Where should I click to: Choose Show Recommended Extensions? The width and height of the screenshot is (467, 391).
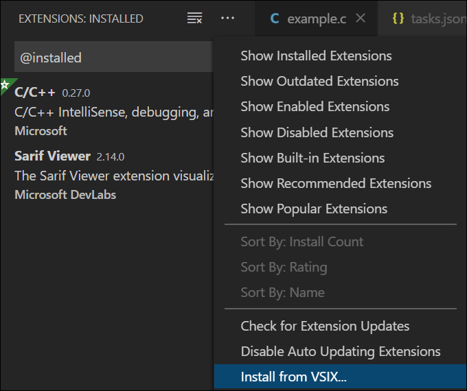[x=336, y=183]
